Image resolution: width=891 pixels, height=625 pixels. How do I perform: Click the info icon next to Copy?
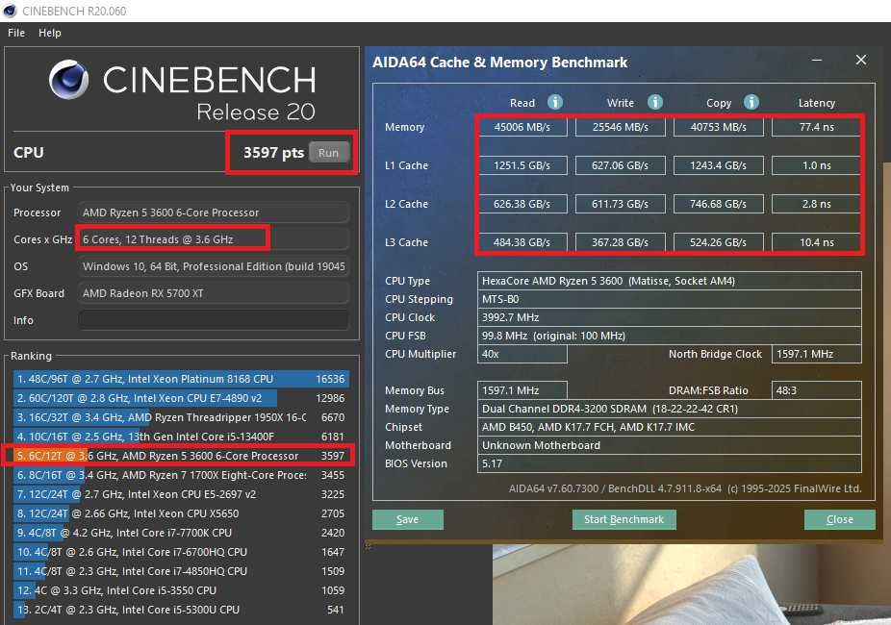pyautogui.click(x=751, y=102)
